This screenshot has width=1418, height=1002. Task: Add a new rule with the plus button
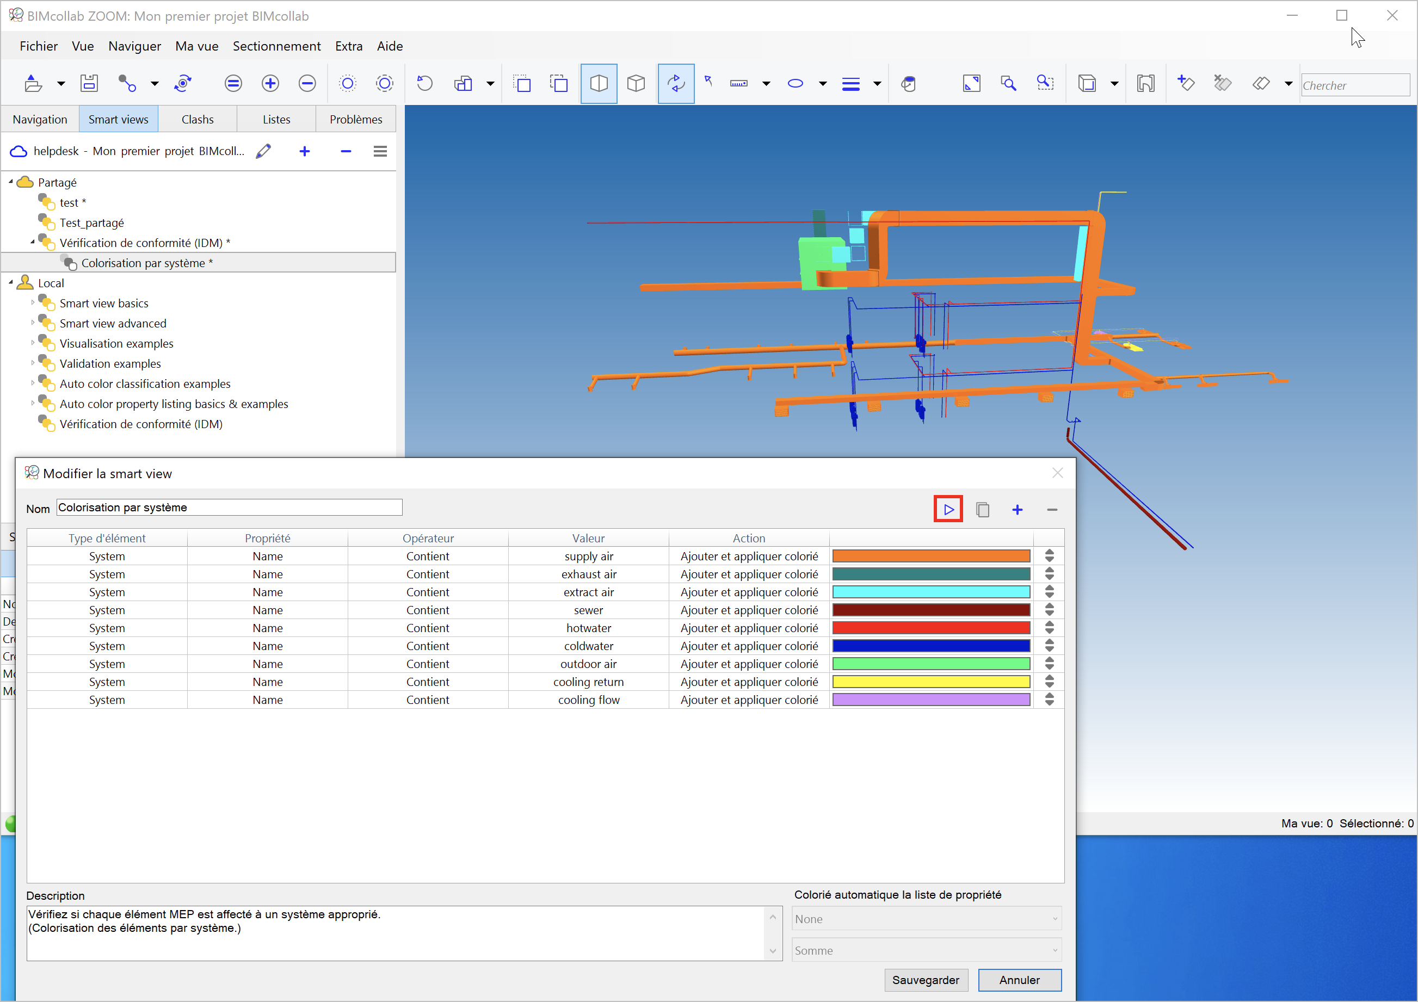click(1017, 509)
